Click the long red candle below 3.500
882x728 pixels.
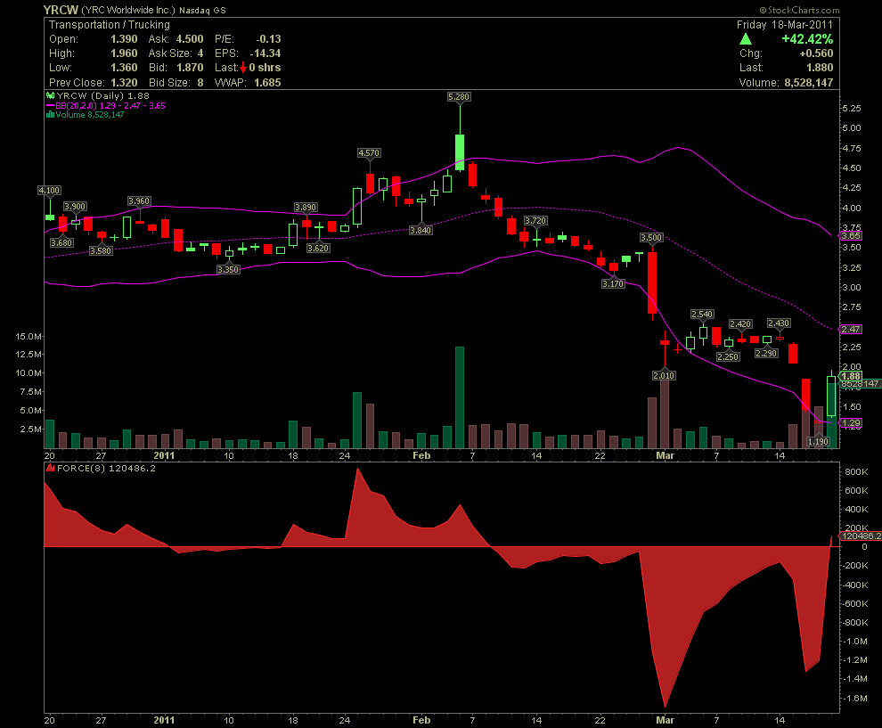pyautogui.click(x=652, y=283)
